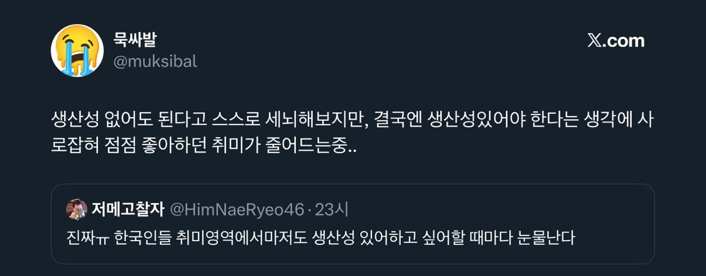The width and height of the screenshot is (706, 276).
Task: Click the @muksibal handle
Action: (x=156, y=61)
